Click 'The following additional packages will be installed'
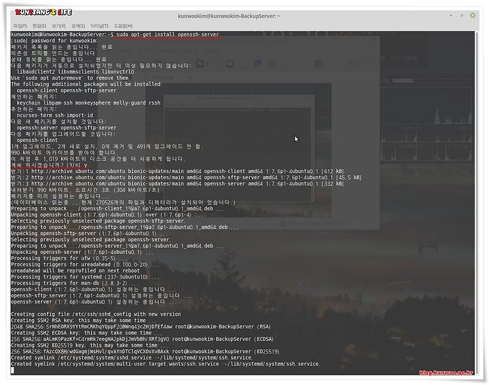The width and height of the screenshot is (489, 385). 86,84
